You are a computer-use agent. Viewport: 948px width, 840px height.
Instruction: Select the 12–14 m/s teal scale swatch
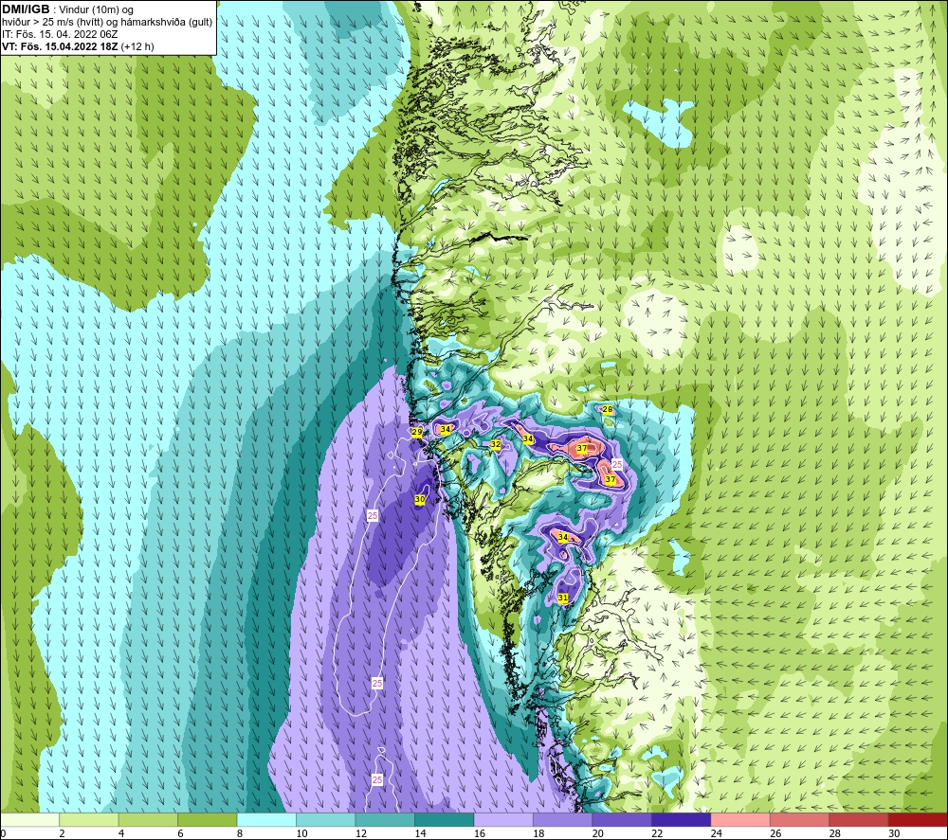(x=385, y=819)
